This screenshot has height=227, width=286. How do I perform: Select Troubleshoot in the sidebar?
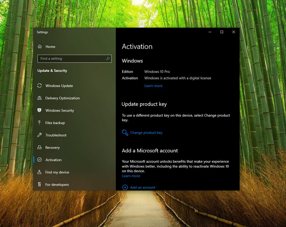[56, 135]
